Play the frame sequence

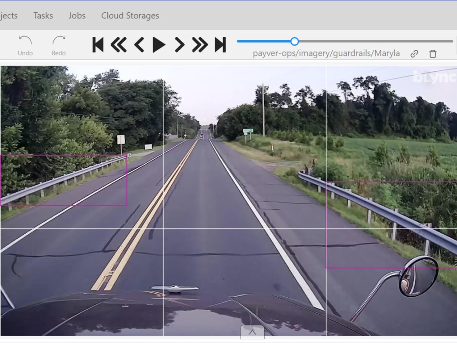coord(159,45)
